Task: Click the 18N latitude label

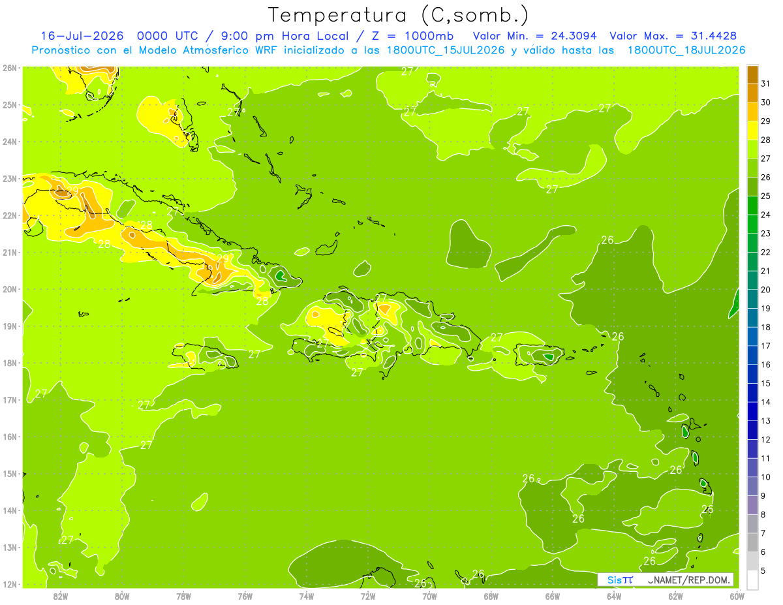Action: pyautogui.click(x=9, y=363)
